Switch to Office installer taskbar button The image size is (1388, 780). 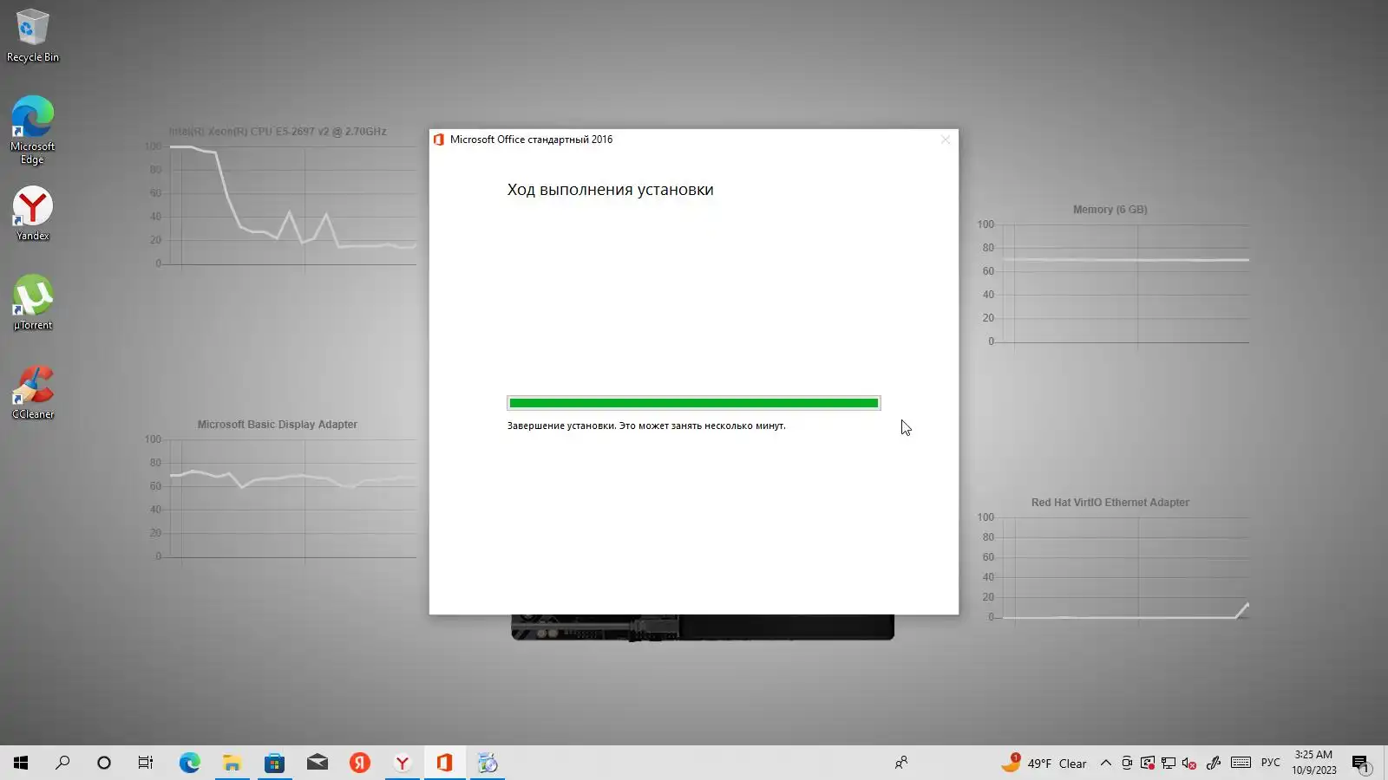(x=444, y=763)
